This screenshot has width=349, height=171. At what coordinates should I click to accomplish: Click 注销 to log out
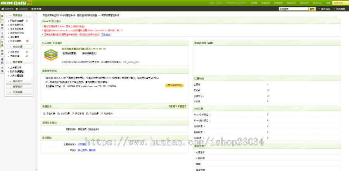pos(328,3)
